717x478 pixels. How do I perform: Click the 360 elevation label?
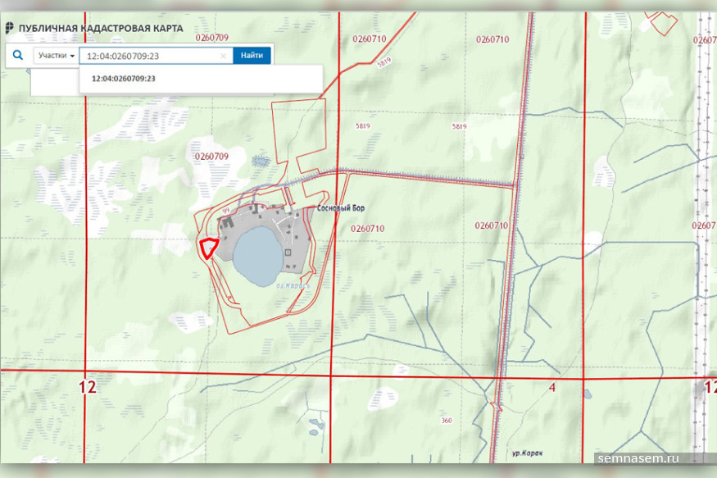[446, 421]
